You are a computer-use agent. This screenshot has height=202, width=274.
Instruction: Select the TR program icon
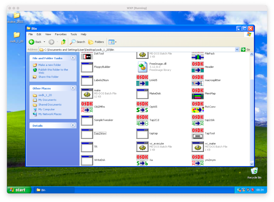(87, 147)
